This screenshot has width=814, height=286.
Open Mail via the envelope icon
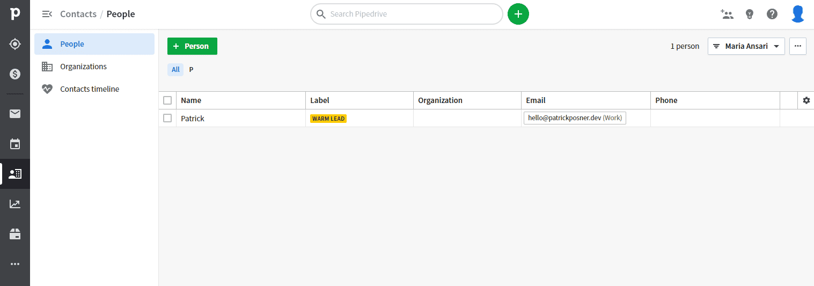tap(15, 113)
